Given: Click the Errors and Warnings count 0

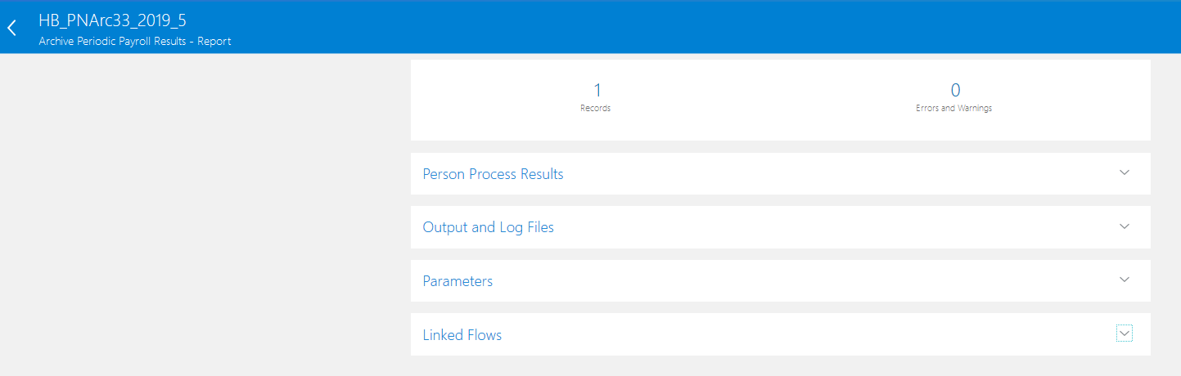Looking at the screenshot, I should [x=955, y=90].
